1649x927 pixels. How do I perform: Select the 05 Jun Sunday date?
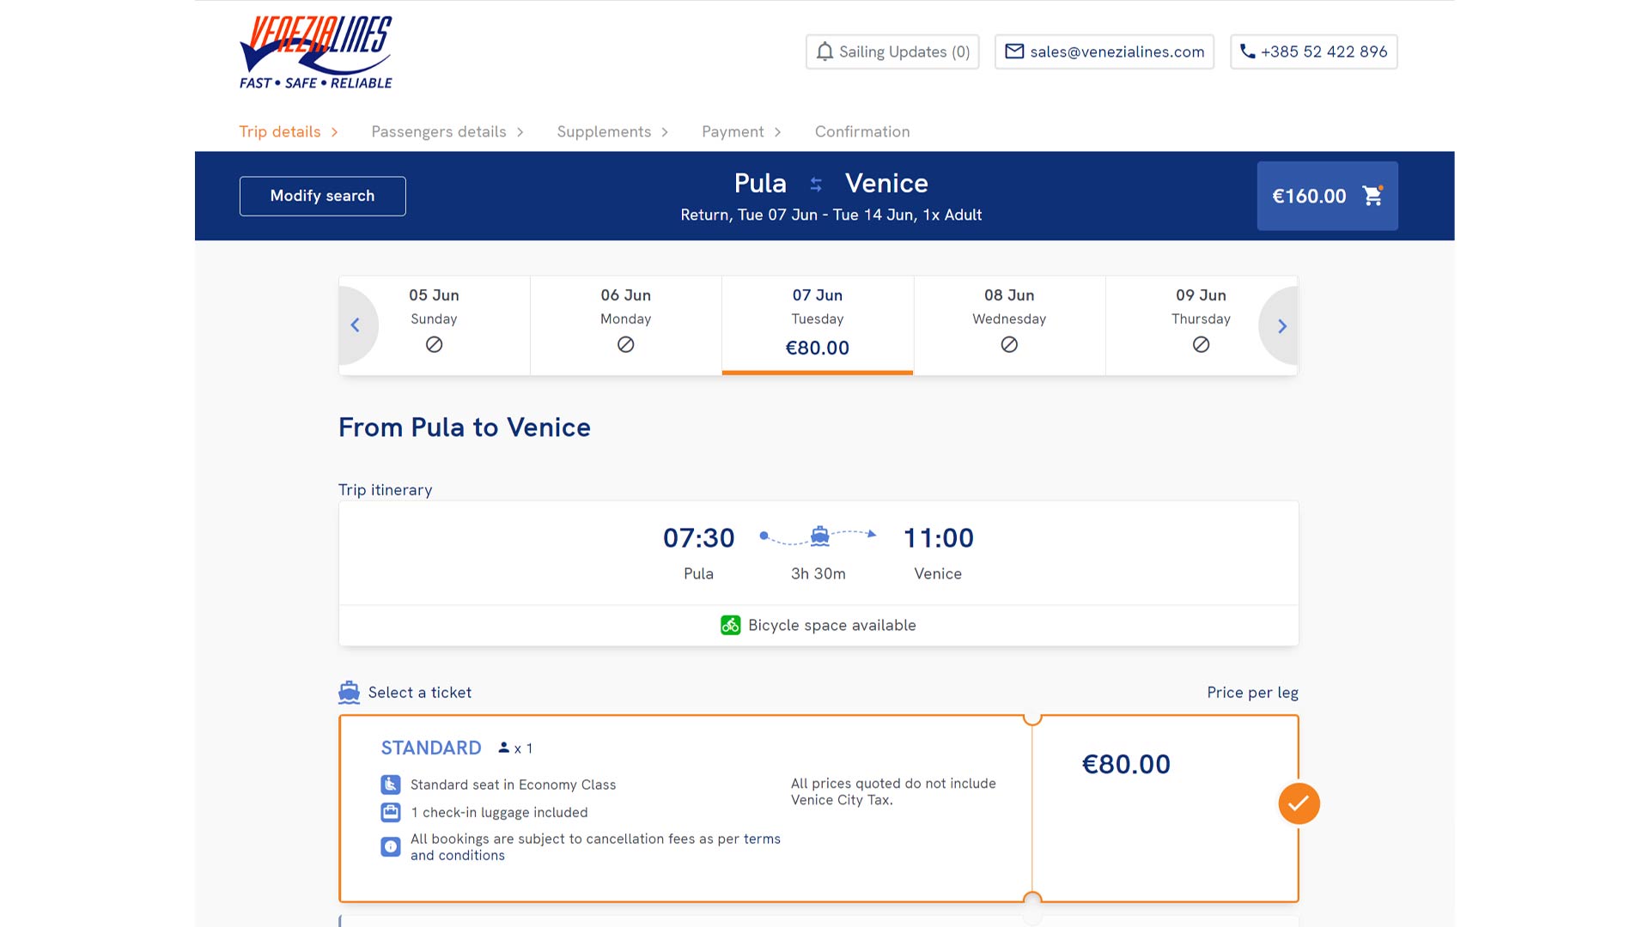pyautogui.click(x=434, y=325)
